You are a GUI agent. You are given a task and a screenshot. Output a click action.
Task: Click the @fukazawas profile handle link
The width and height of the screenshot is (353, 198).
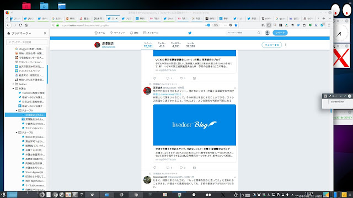(108, 47)
